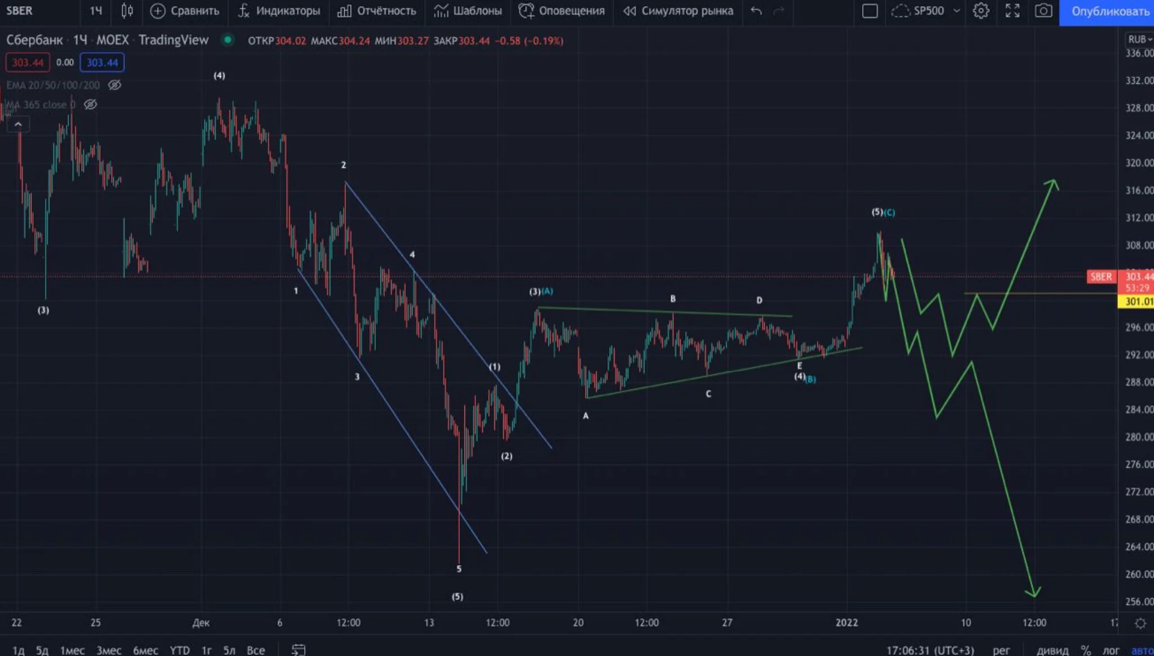Select the (3)(A) wave label
This screenshot has height=656, width=1154.
click(541, 291)
